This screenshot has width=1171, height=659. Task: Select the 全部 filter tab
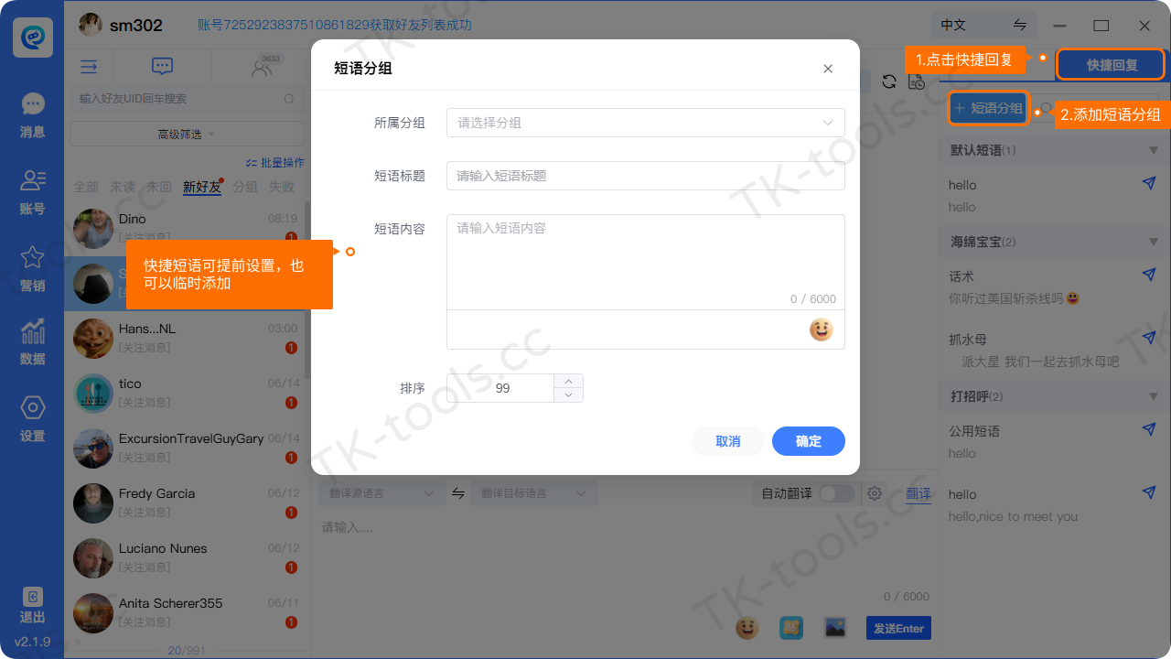[x=86, y=187]
